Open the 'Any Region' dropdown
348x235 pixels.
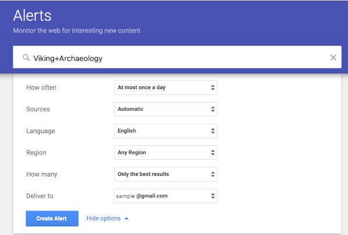[166, 152]
